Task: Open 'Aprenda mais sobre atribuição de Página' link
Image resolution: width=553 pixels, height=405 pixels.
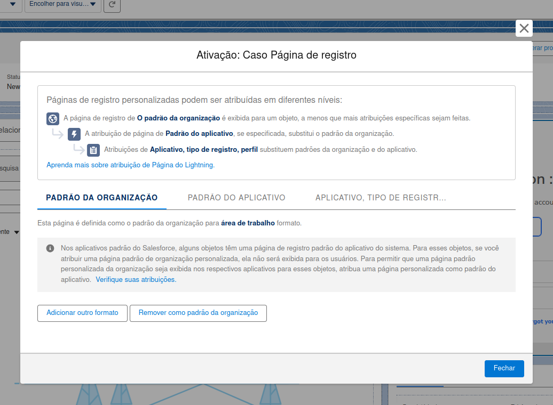Action: click(x=130, y=165)
